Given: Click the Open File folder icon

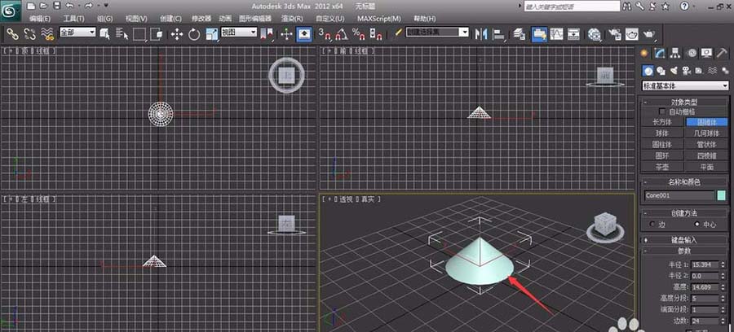Looking at the screenshot, I should point(43,6).
